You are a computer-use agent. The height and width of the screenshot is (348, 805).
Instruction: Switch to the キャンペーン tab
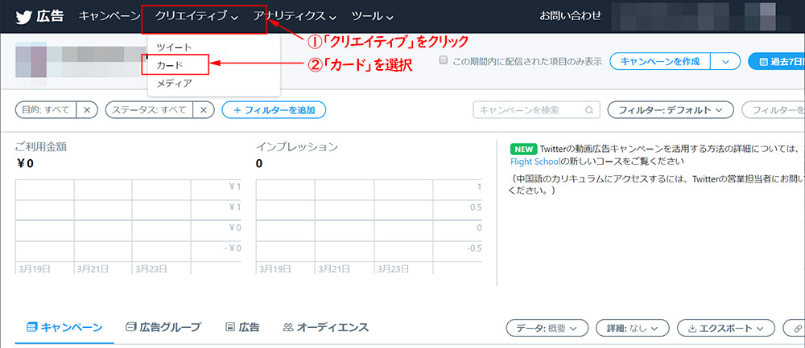64,327
